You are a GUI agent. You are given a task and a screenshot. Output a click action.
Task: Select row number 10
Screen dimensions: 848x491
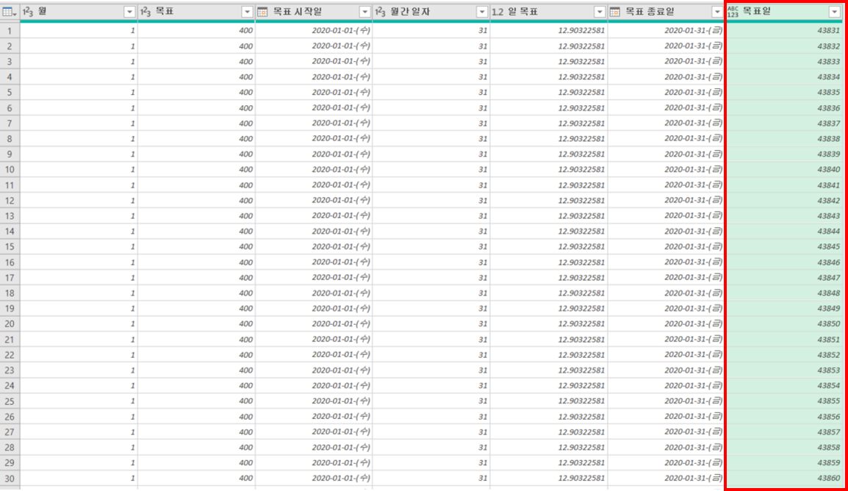click(x=10, y=170)
